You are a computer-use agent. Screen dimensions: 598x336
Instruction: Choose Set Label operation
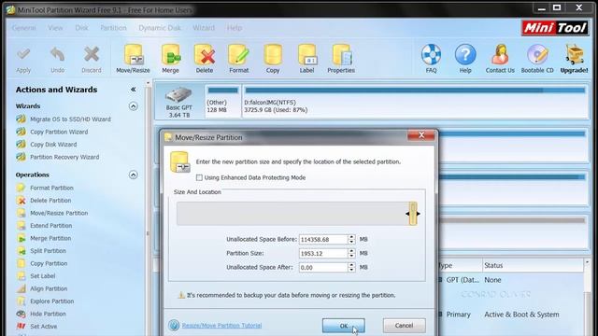click(43, 276)
